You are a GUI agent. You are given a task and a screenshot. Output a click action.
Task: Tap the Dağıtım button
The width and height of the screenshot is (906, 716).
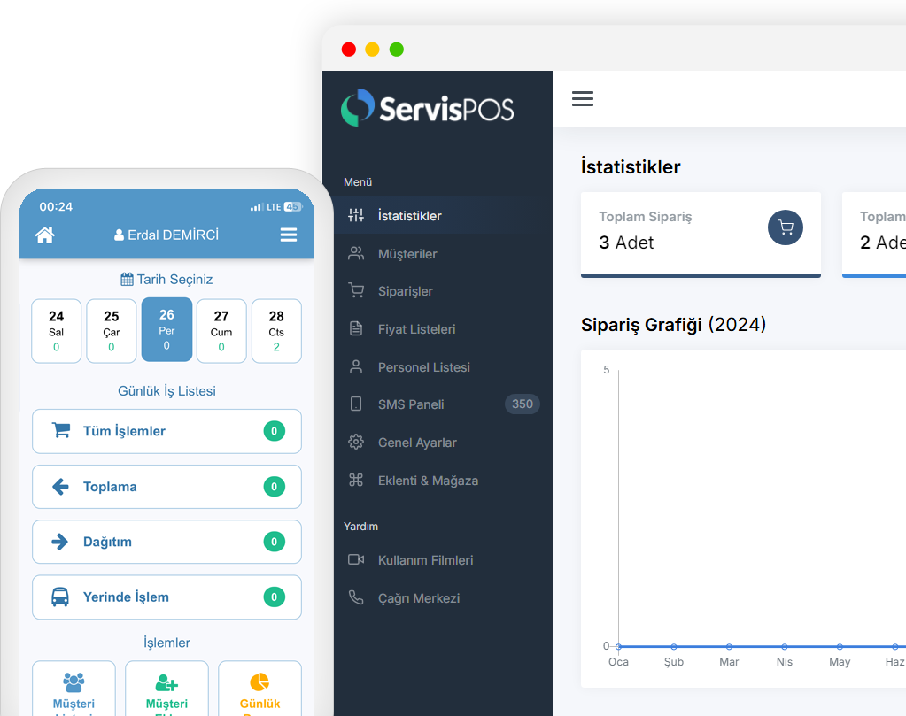[x=166, y=542]
